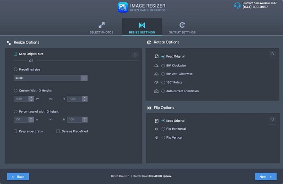This screenshot has height=184, width=283.
Task: Click the Back button
Action: point(18,176)
